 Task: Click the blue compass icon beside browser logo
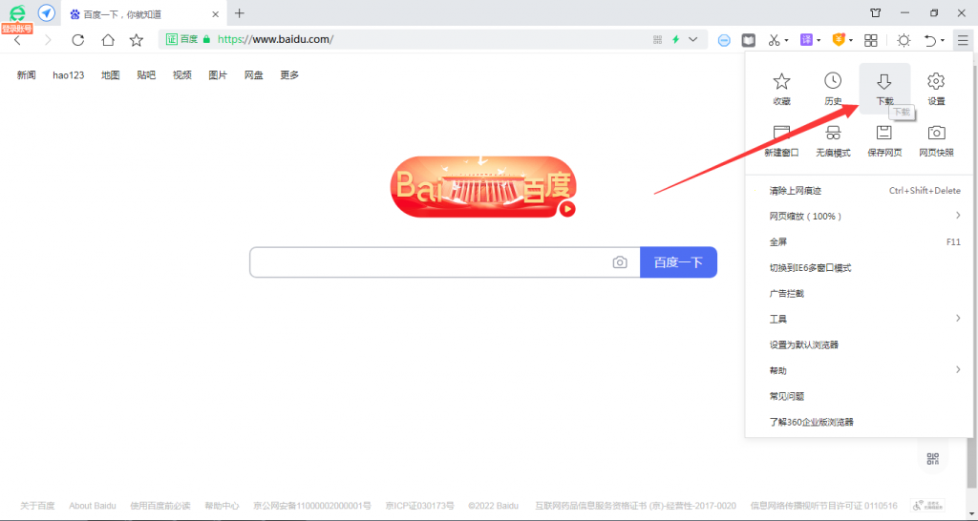click(x=46, y=12)
